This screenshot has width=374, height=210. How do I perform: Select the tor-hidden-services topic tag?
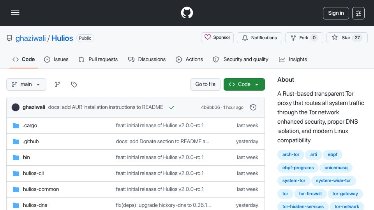303,206
